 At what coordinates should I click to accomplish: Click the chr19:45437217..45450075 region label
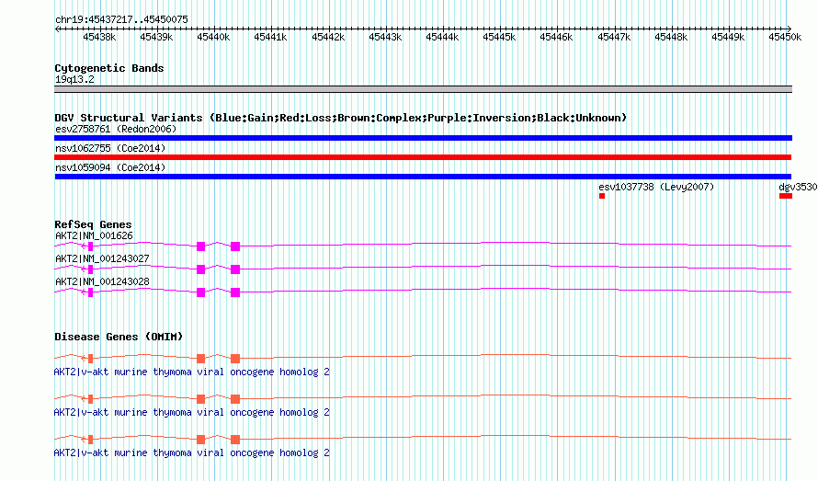point(121,19)
